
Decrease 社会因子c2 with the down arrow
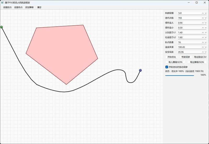click(206, 37)
